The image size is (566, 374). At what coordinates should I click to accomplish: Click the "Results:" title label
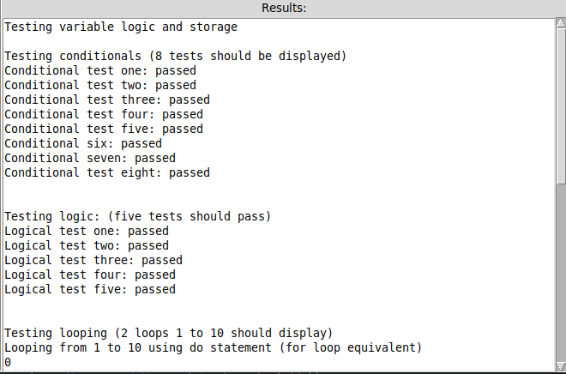[x=282, y=8]
